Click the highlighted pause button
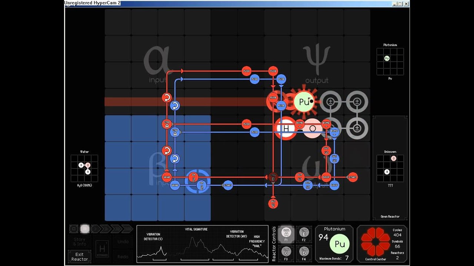The width and height of the screenshot is (474, 266). [85, 229]
